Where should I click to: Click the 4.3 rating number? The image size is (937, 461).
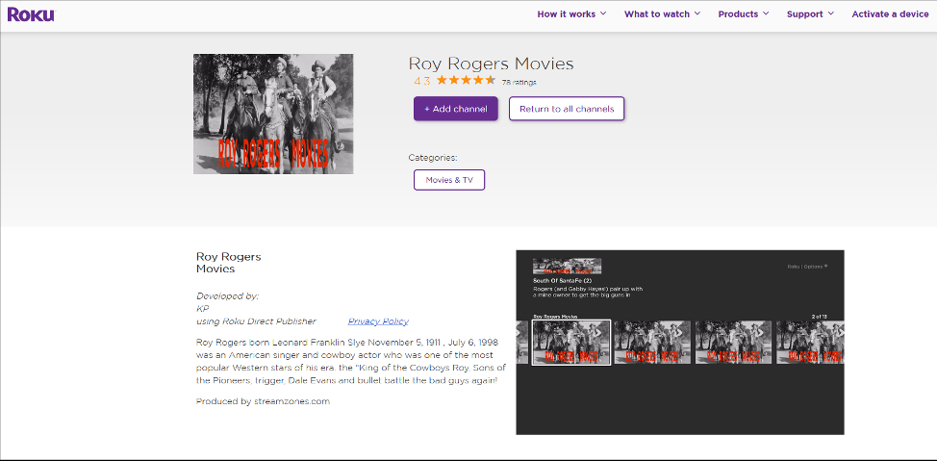coord(422,81)
